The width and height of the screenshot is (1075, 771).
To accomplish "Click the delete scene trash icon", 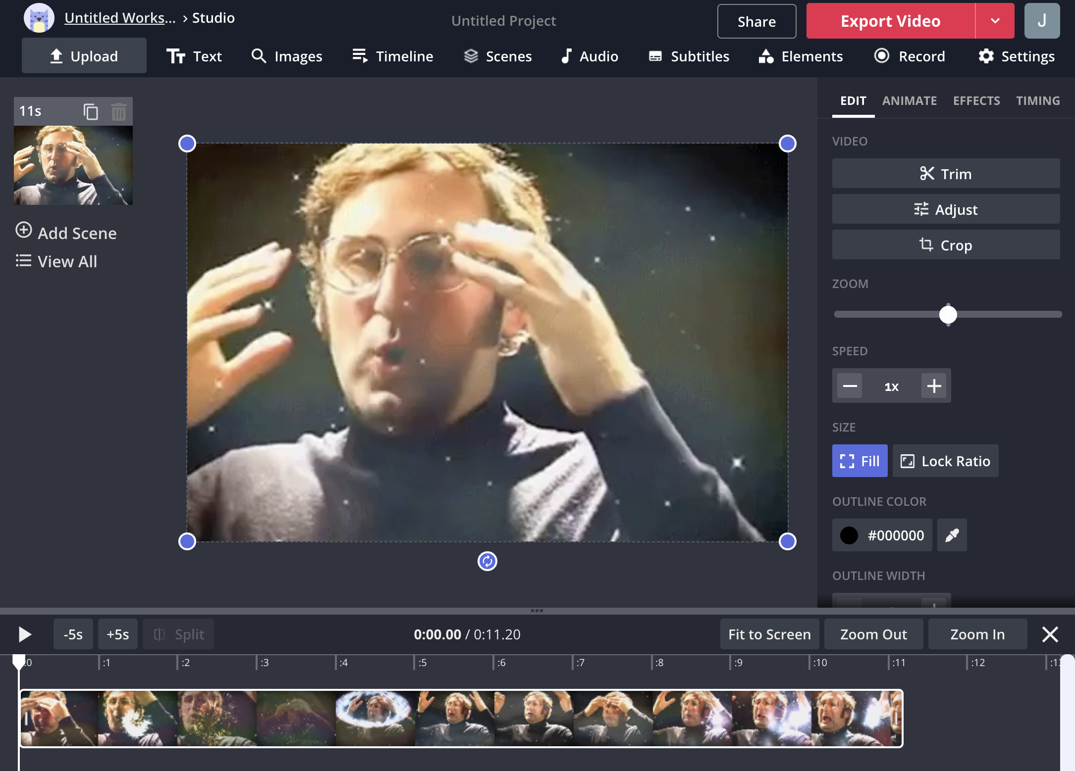I will point(119,111).
